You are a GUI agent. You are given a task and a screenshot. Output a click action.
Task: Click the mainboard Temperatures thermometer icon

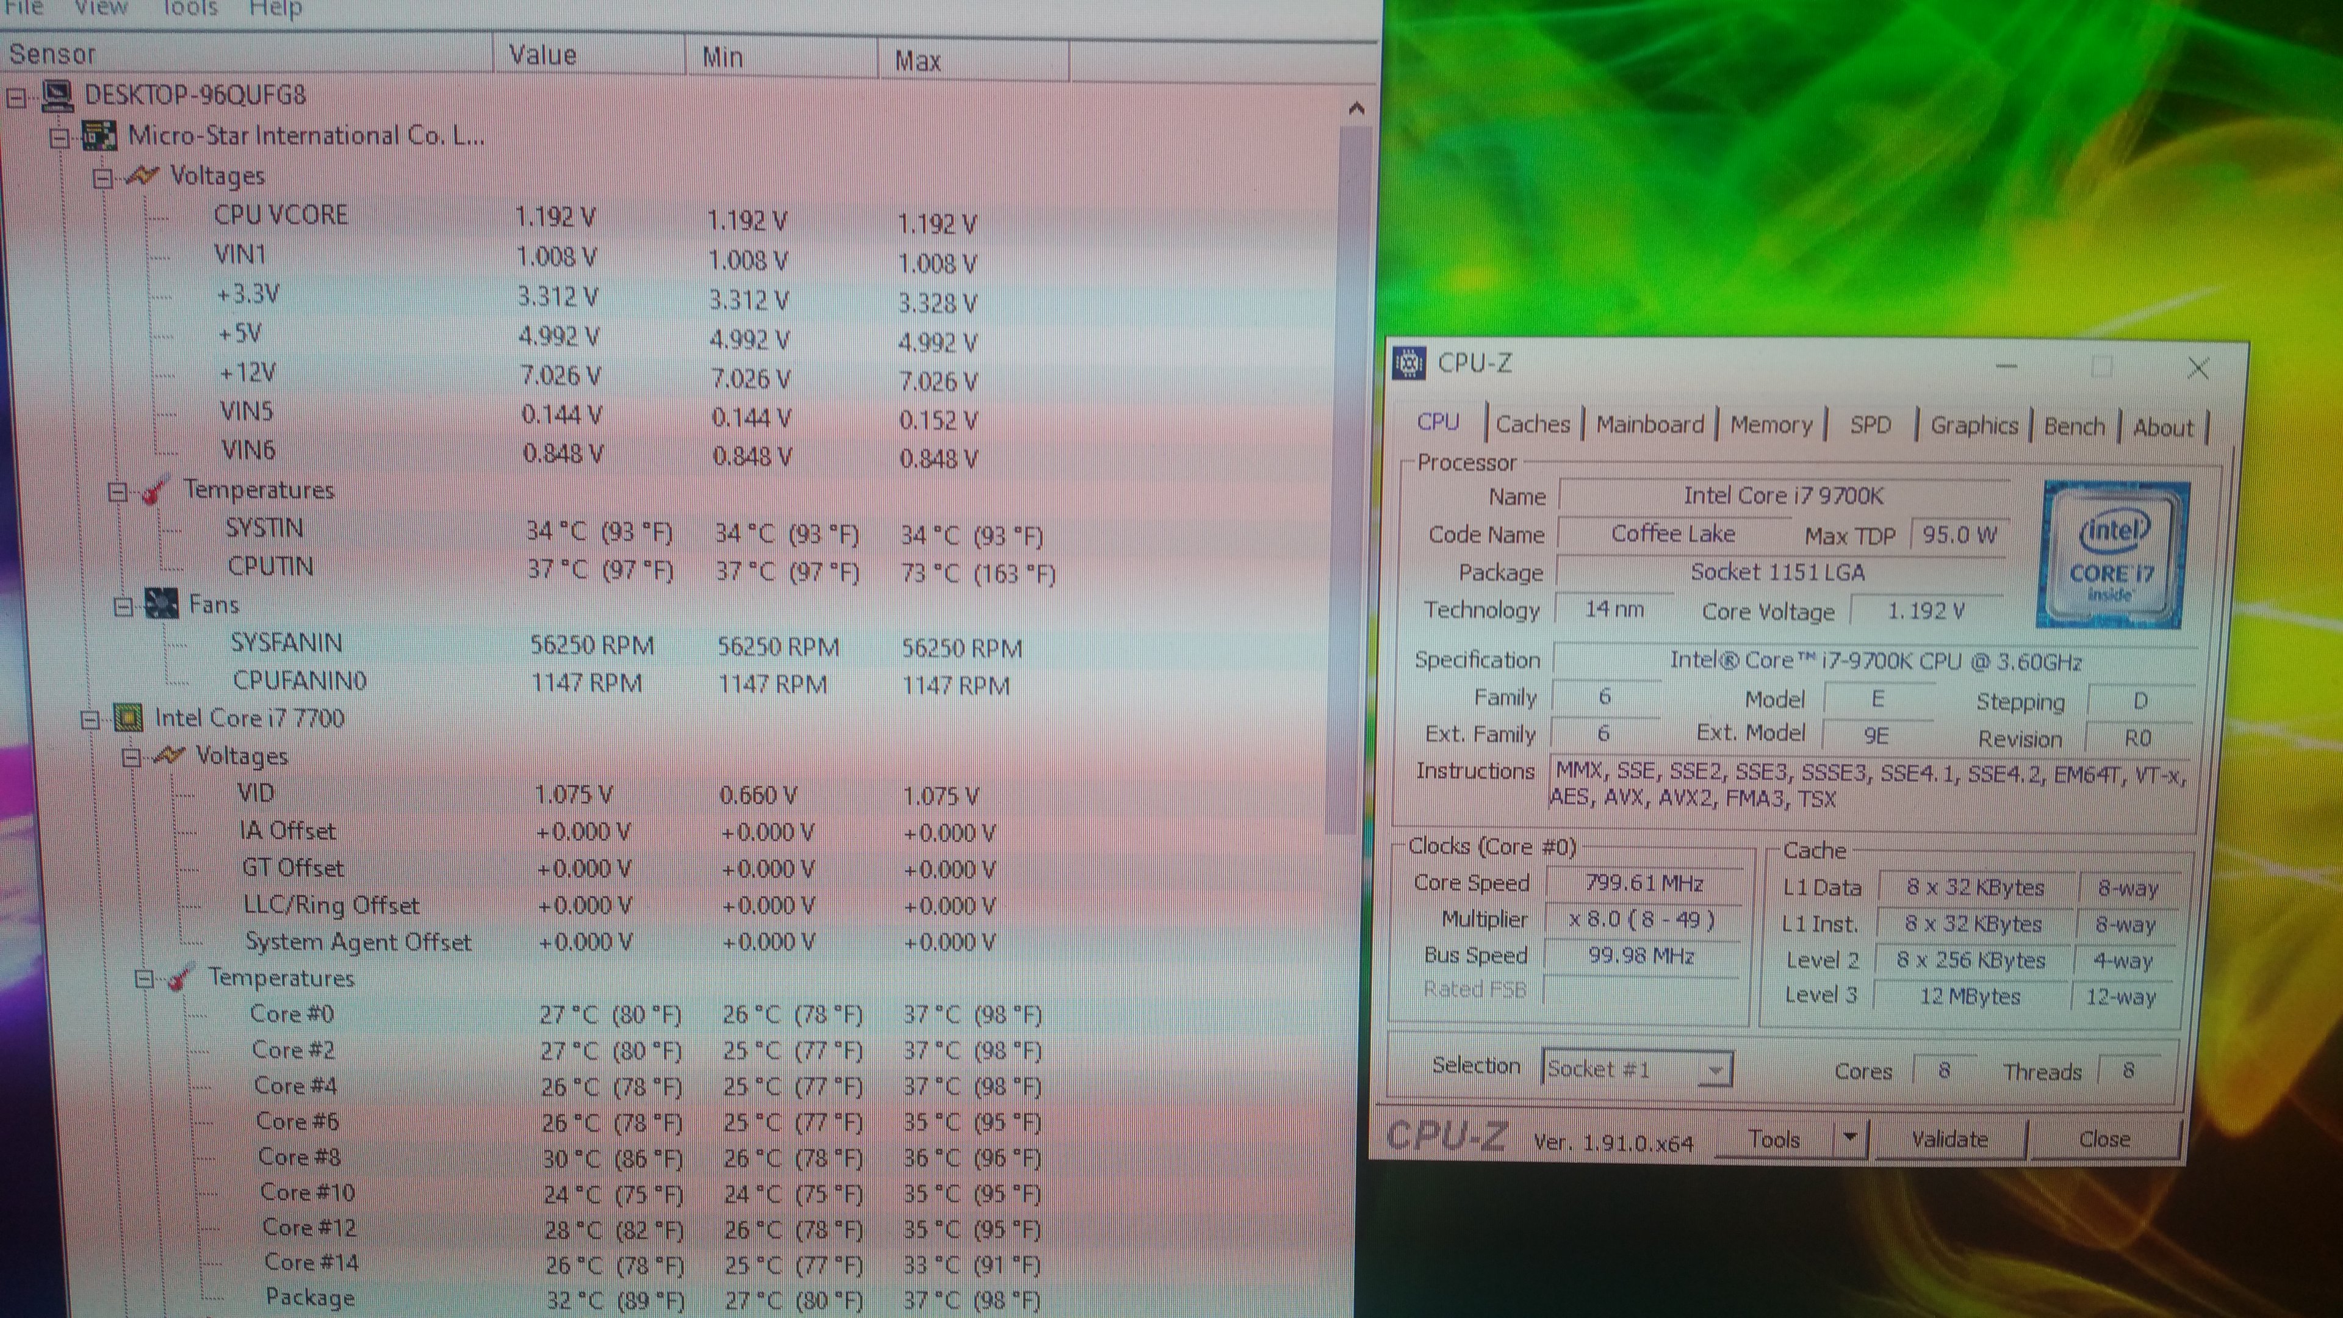156,490
